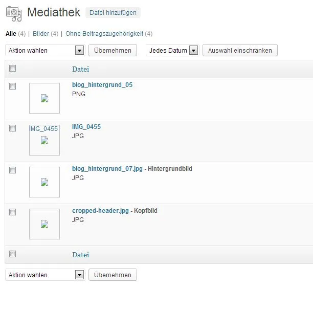Sort by top Datei column header

(81, 69)
